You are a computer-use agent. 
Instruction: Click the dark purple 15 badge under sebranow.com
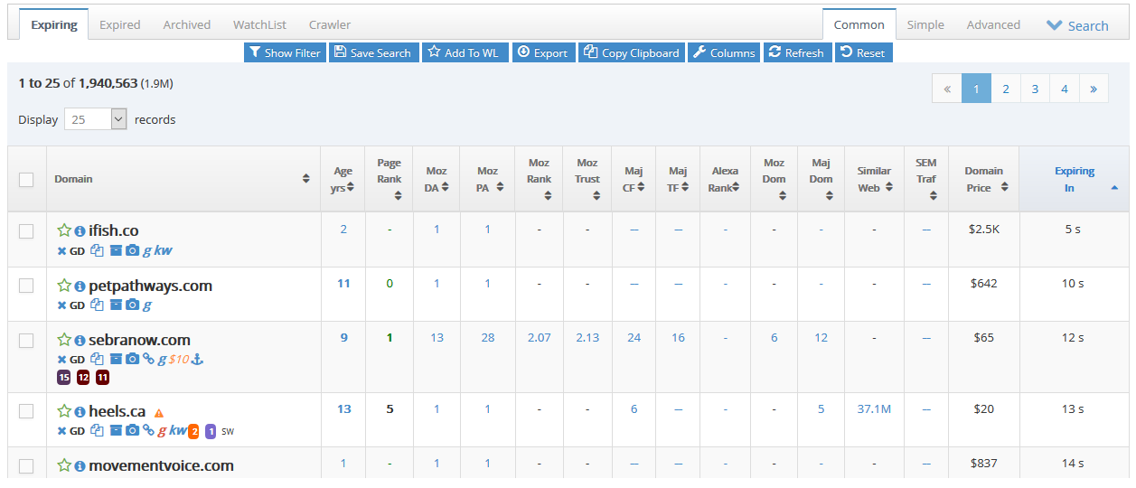pyautogui.click(x=64, y=377)
